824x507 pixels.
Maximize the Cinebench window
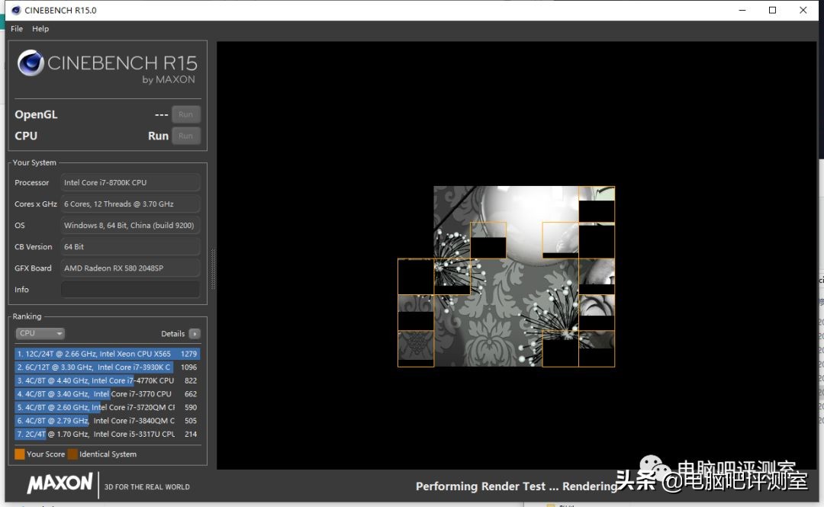coord(772,10)
